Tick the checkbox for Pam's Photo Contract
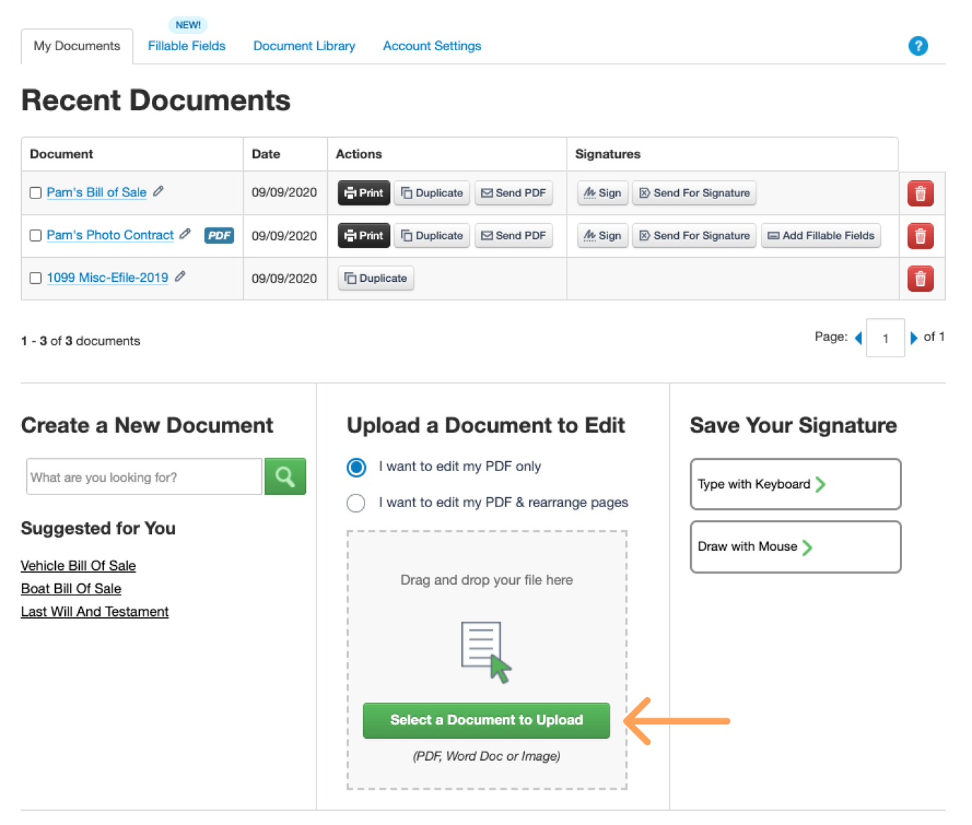Viewport: 972px width, 825px height. pos(35,235)
